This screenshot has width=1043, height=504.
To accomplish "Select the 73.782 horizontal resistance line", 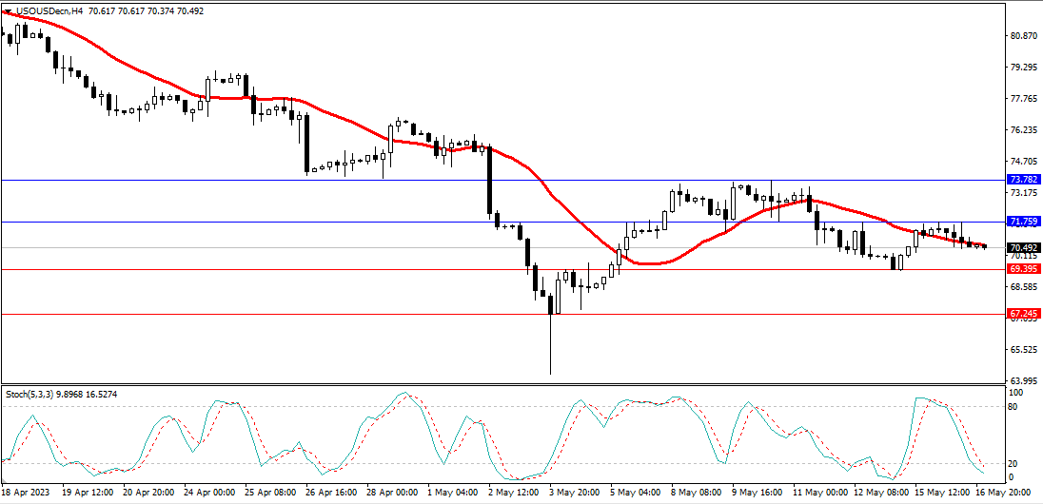I will 502,180.
